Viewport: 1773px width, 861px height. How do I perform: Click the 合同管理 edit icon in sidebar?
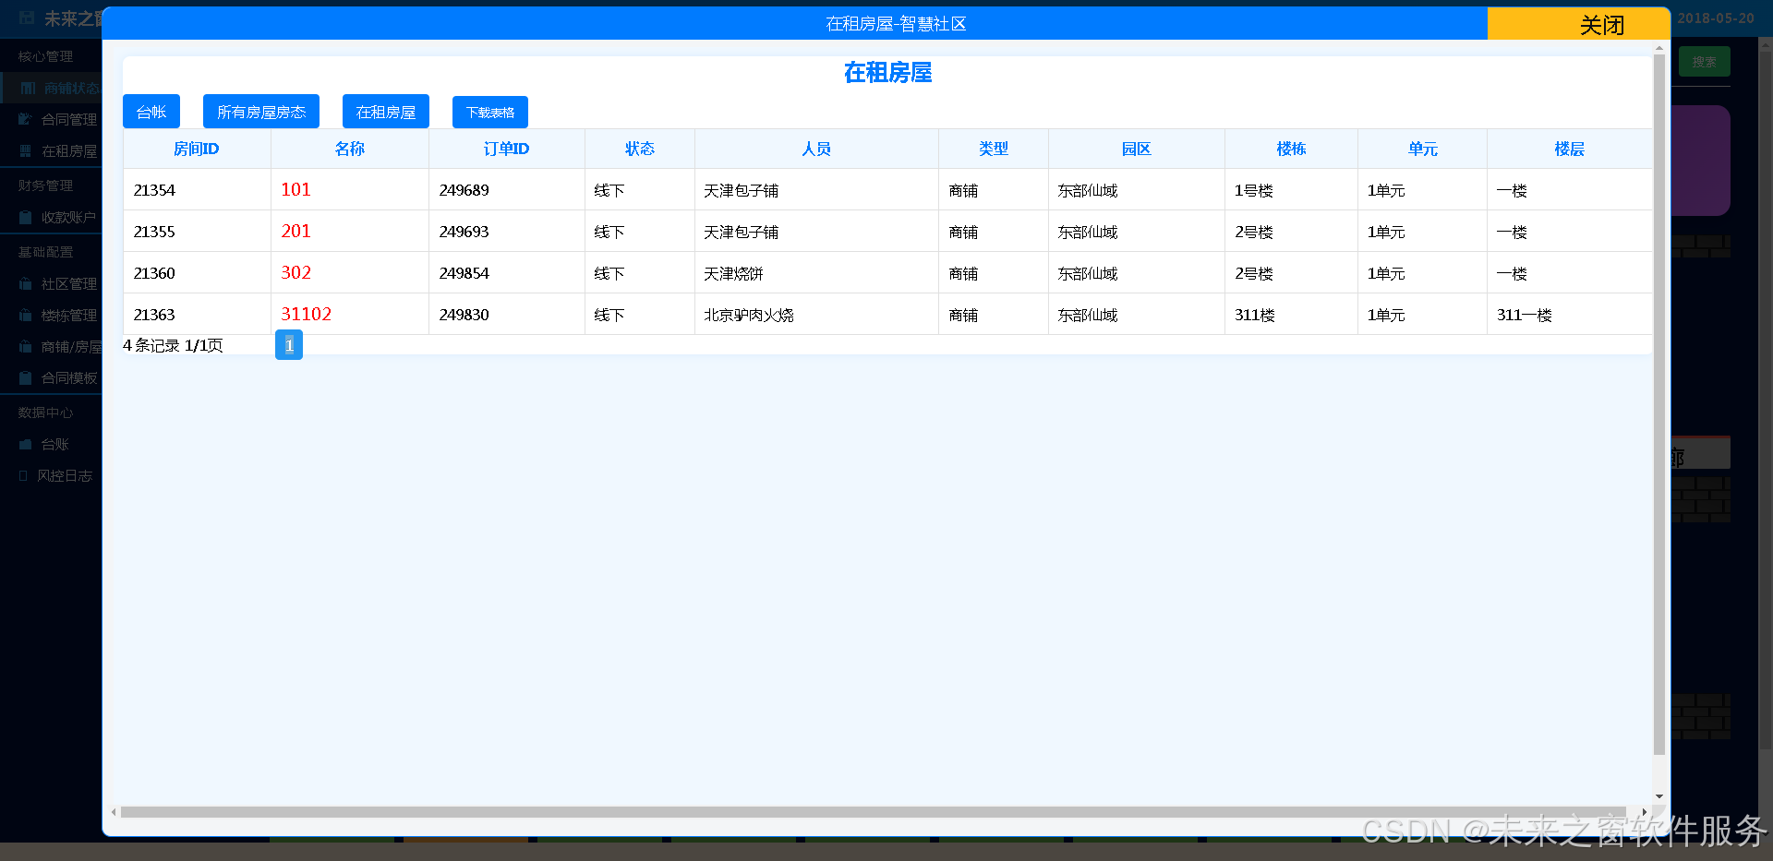26,119
